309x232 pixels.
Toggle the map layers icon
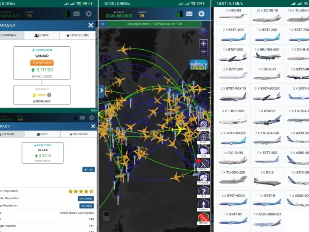coord(203,32)
